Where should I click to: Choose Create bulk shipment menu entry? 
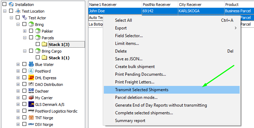point(172,67)
